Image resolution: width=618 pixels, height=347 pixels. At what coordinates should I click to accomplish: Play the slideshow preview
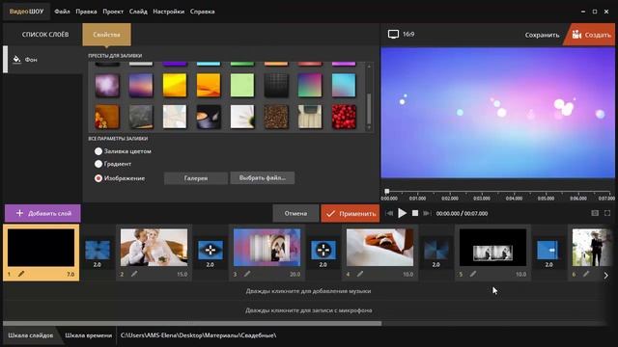tap(402, 213)
